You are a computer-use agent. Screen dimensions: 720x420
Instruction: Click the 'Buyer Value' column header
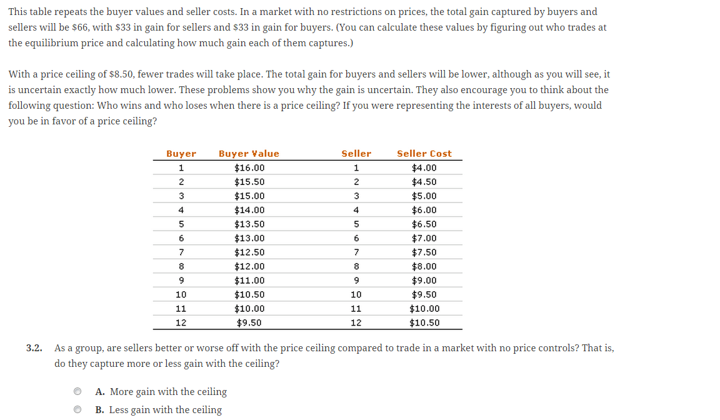pyautogui.click(x=249, y=153)
